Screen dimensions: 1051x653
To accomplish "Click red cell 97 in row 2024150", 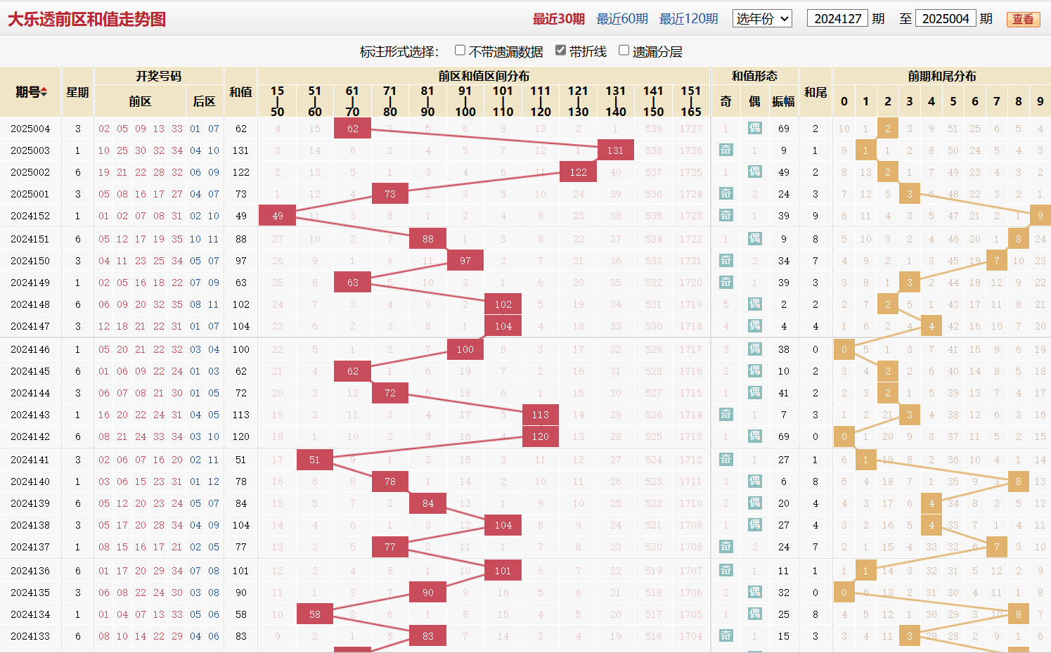I will click(x=465, y=261).
